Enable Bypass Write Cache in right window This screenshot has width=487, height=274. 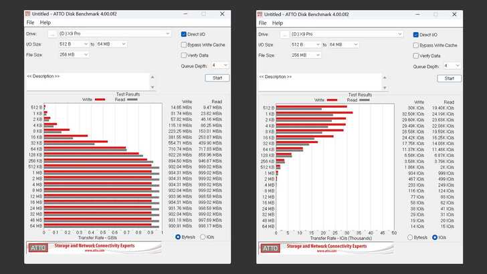pyautogui.click(x=416, y=45)
